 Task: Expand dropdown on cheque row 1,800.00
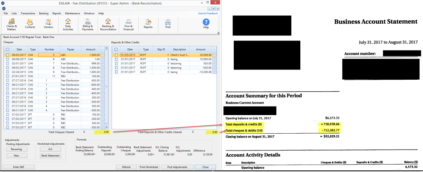pyautogui.click(x=102, y=72)
